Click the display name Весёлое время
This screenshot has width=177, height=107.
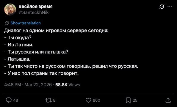(x=36, y=7)
